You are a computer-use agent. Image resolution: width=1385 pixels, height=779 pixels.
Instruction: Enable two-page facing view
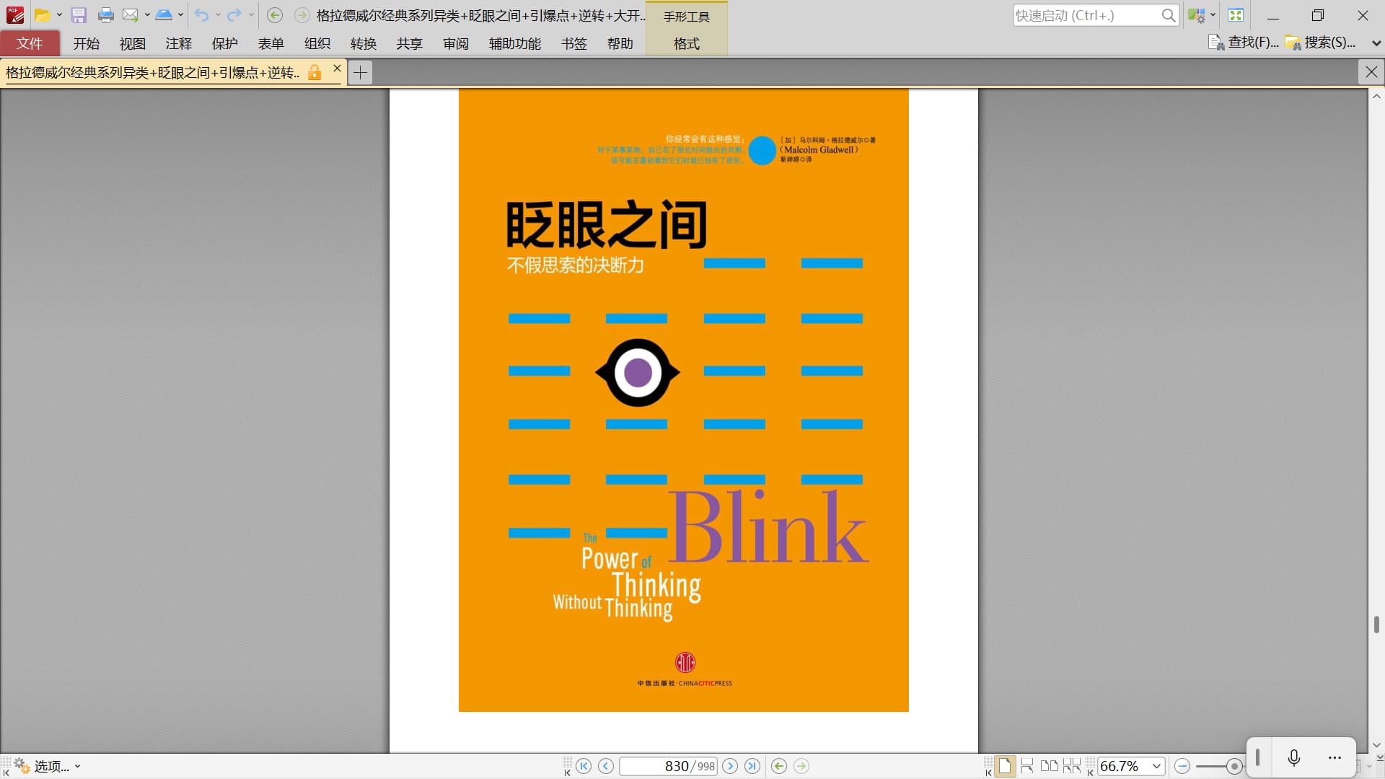click(1050, 766)
